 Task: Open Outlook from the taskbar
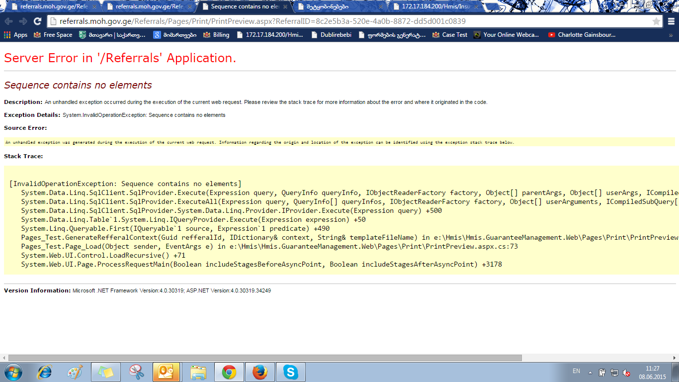[x=167, y=372]
